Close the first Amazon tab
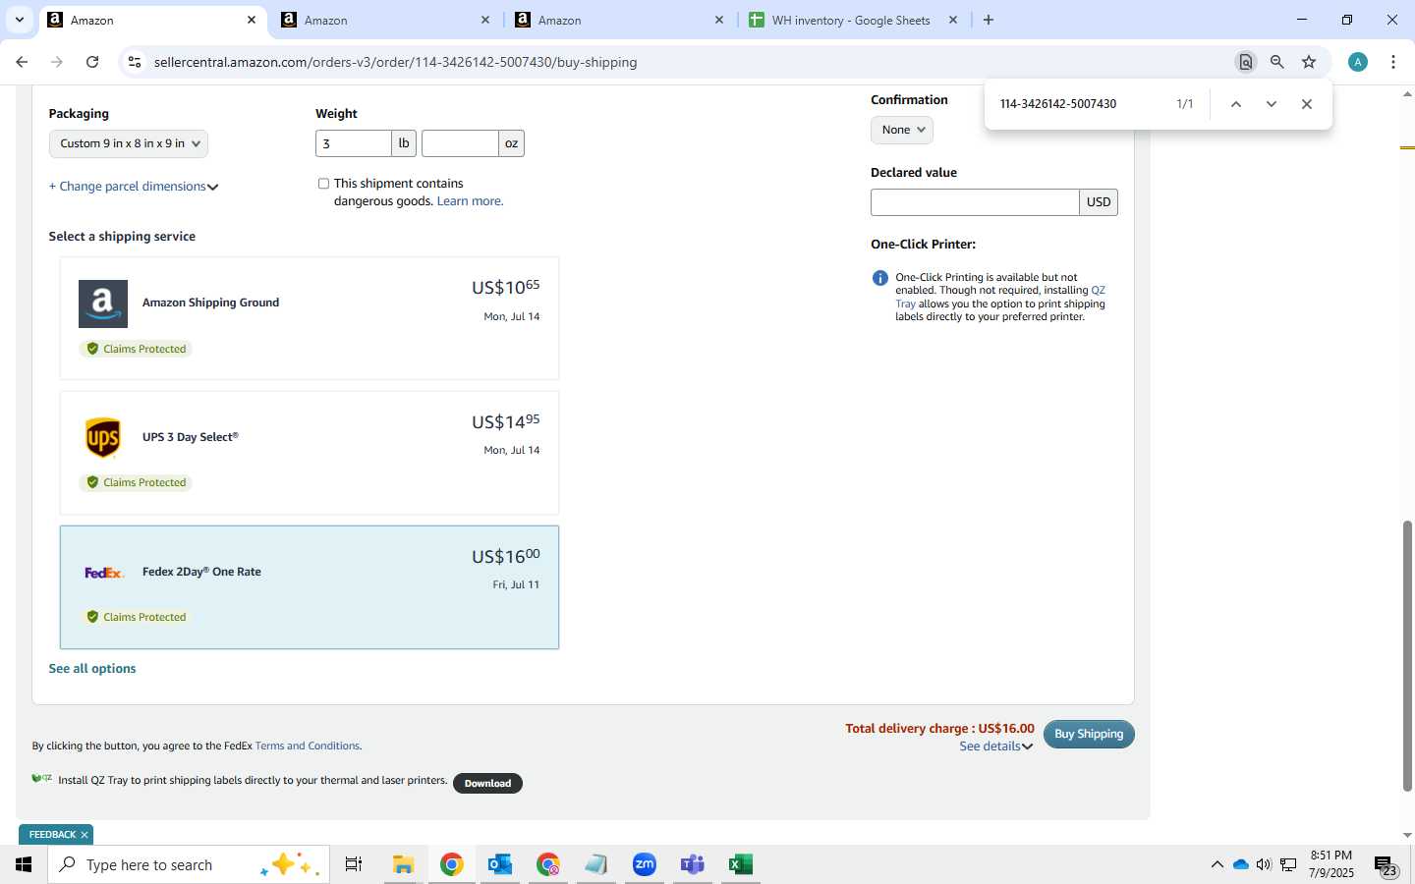 pyautogui.click(x=252, y=20)
